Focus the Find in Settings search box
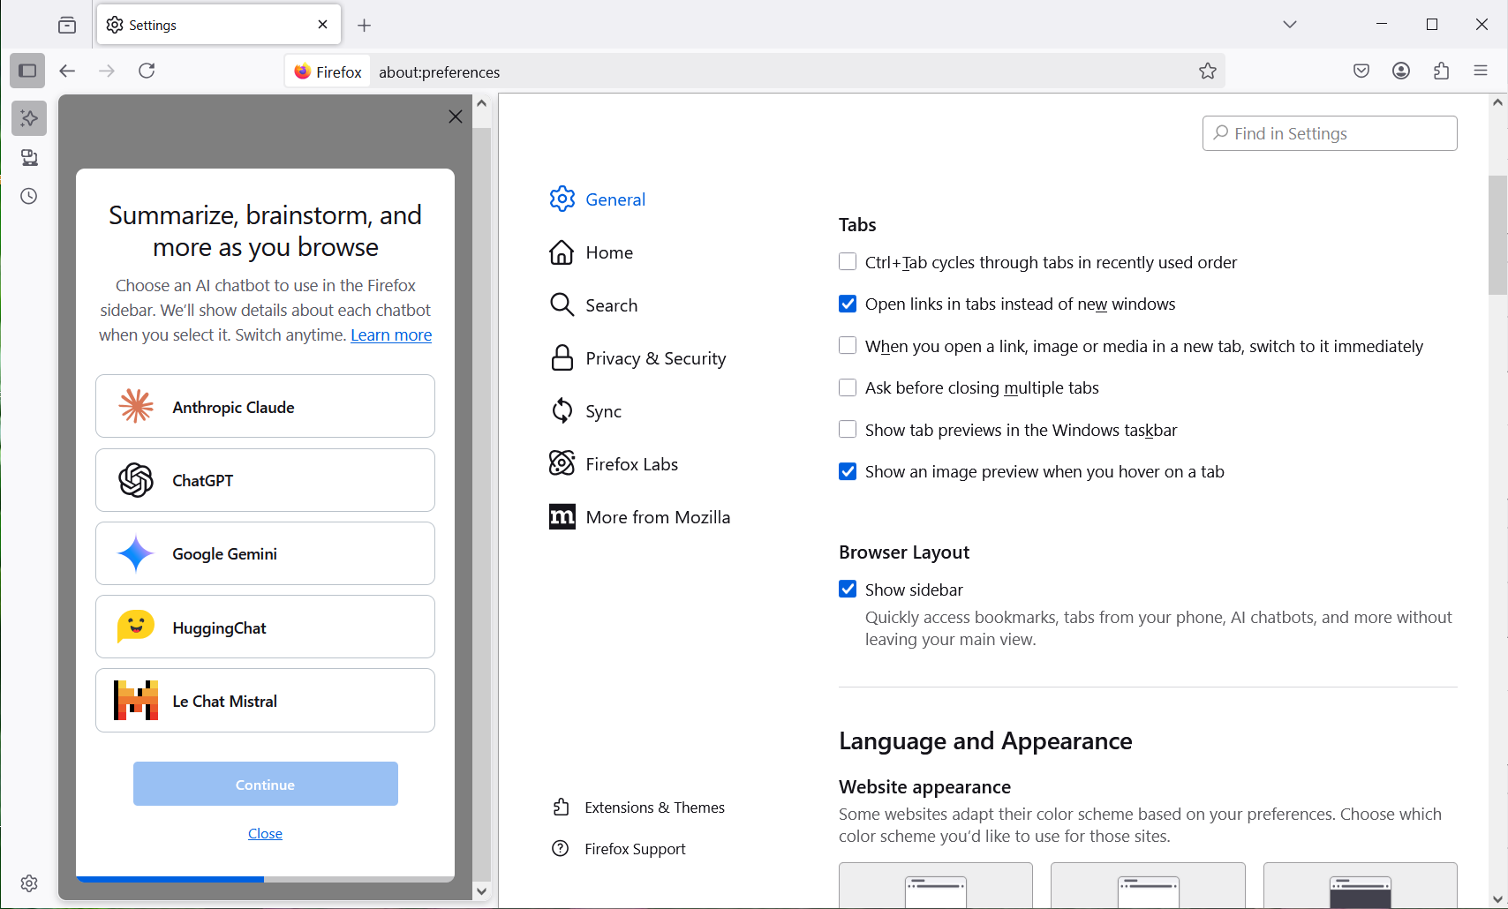Viewport: 1508px width, 909px height. (1330, 133)
